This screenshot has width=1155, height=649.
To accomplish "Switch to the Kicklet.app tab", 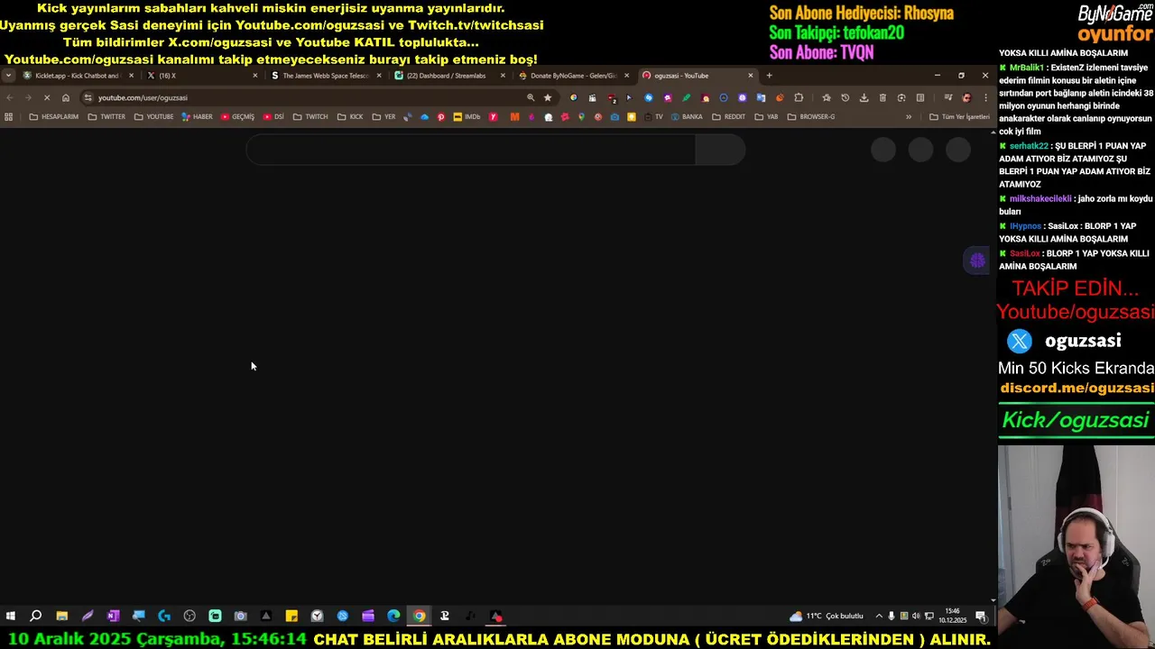I will pyautogui.click(x=77, y=76).
